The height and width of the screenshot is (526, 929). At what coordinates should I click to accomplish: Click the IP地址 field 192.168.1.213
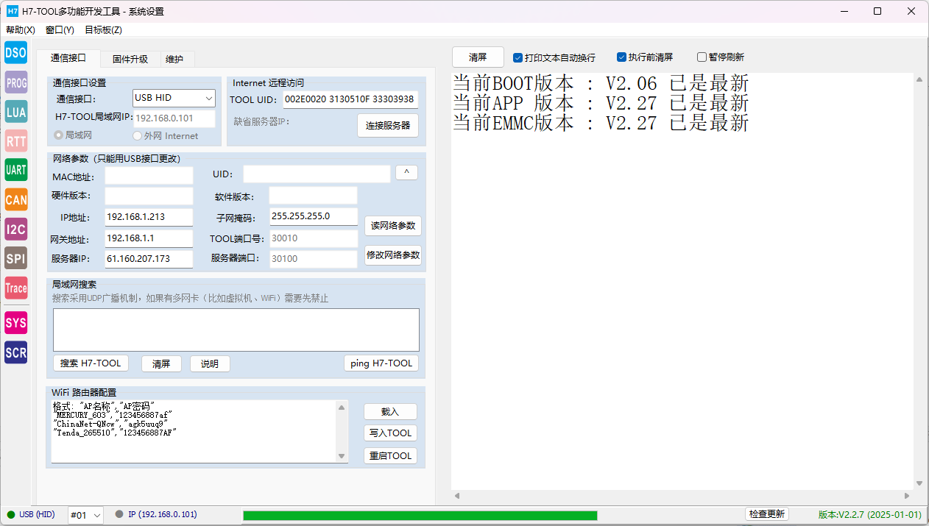click(149, 217)
